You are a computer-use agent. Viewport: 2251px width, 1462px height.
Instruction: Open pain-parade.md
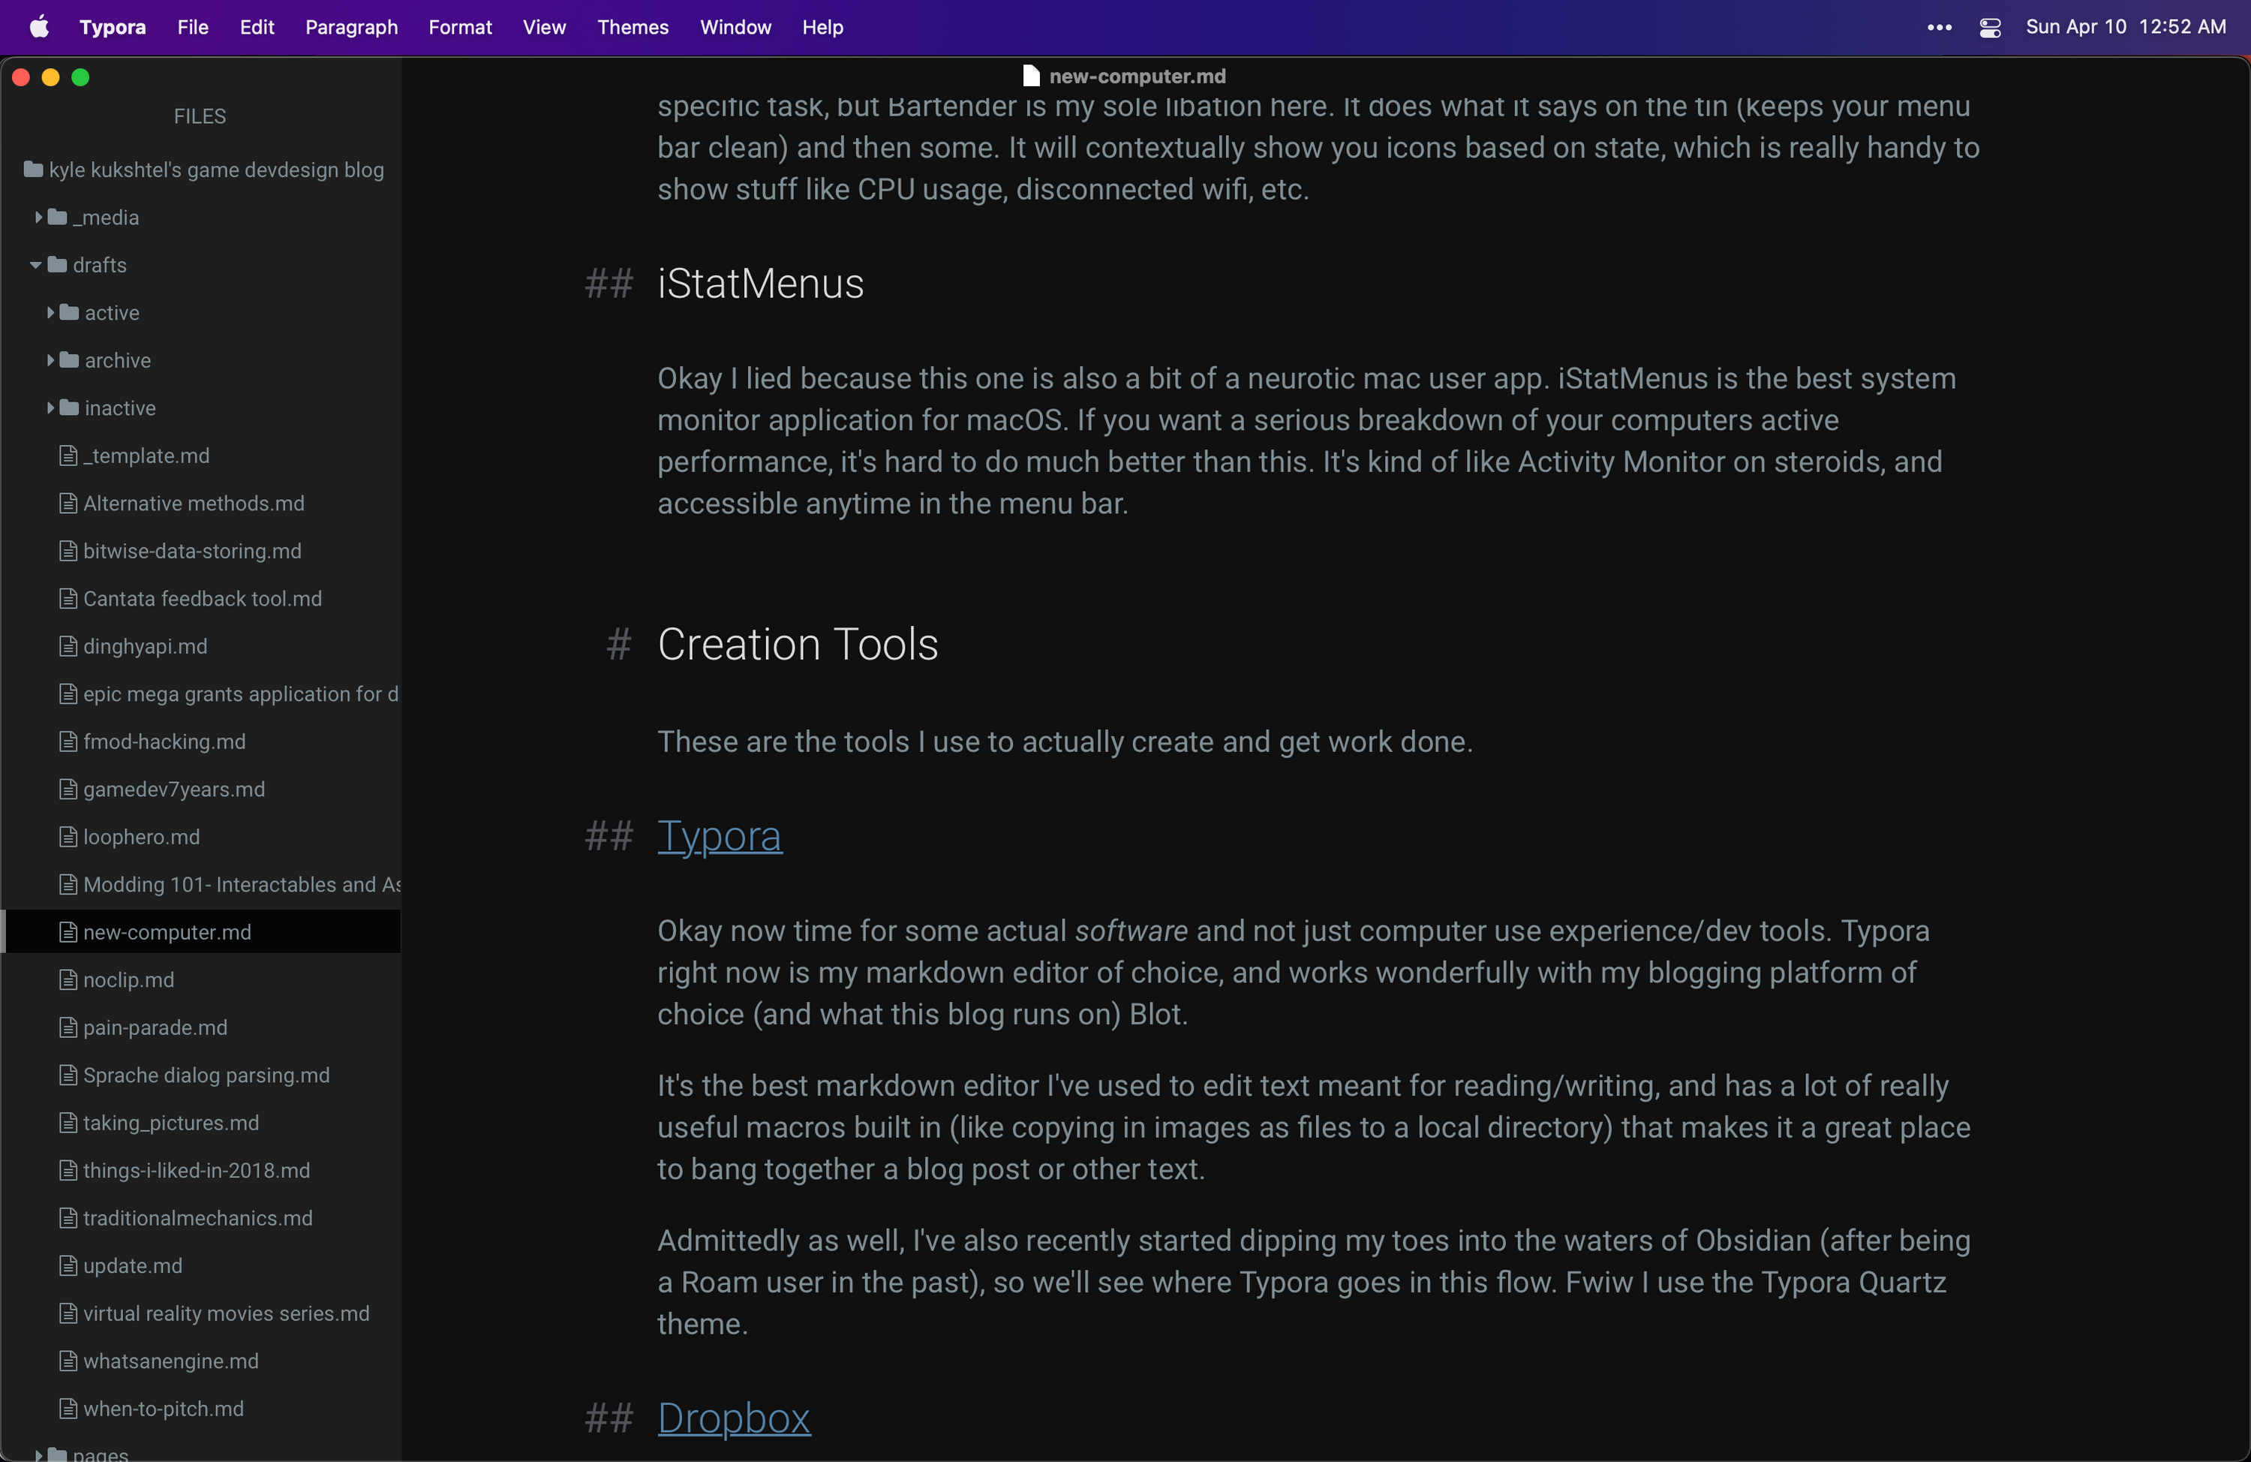155,1027
